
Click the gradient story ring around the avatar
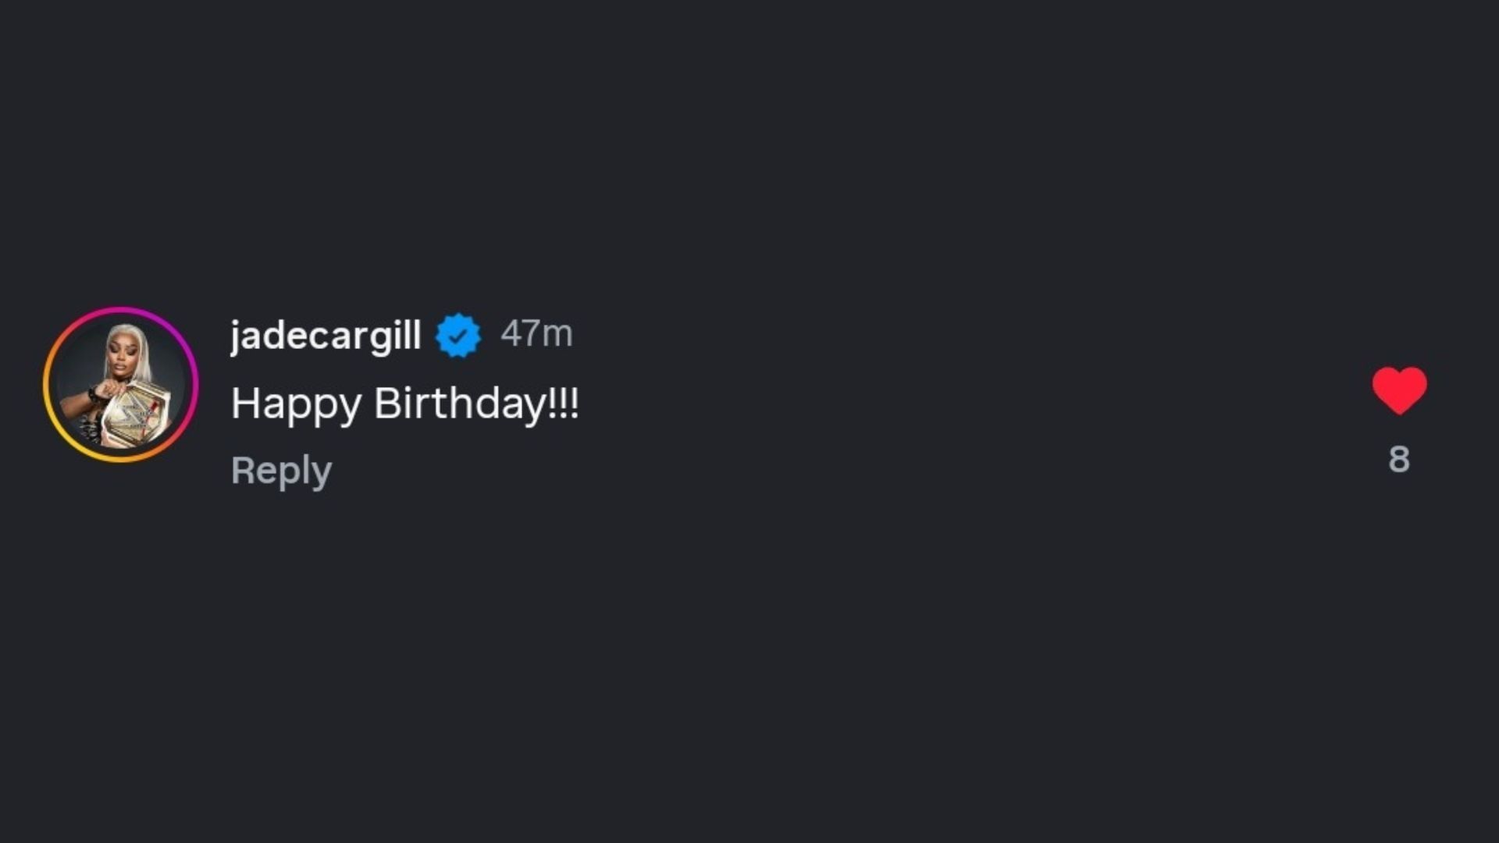coord(121,312)
